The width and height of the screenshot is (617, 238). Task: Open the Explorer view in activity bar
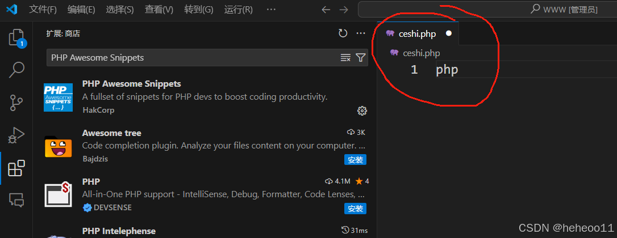coord(16,38)
